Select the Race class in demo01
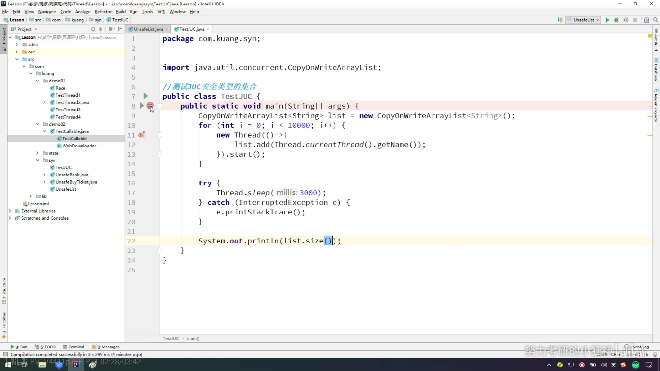Screen dimensions: 660x371 [x=60, y=88]
